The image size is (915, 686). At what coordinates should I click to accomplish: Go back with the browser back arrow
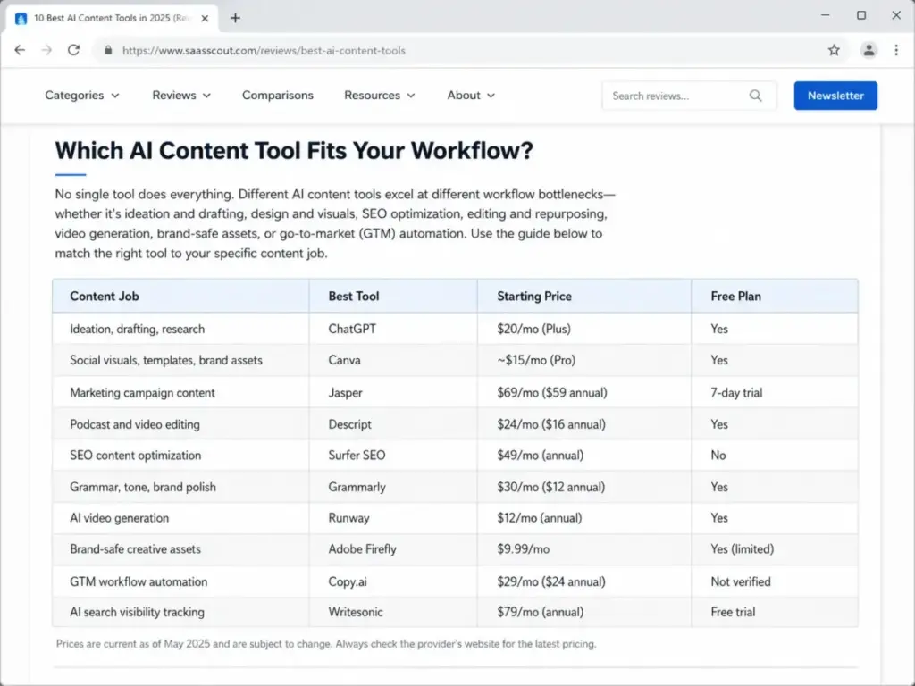[20, 50]
